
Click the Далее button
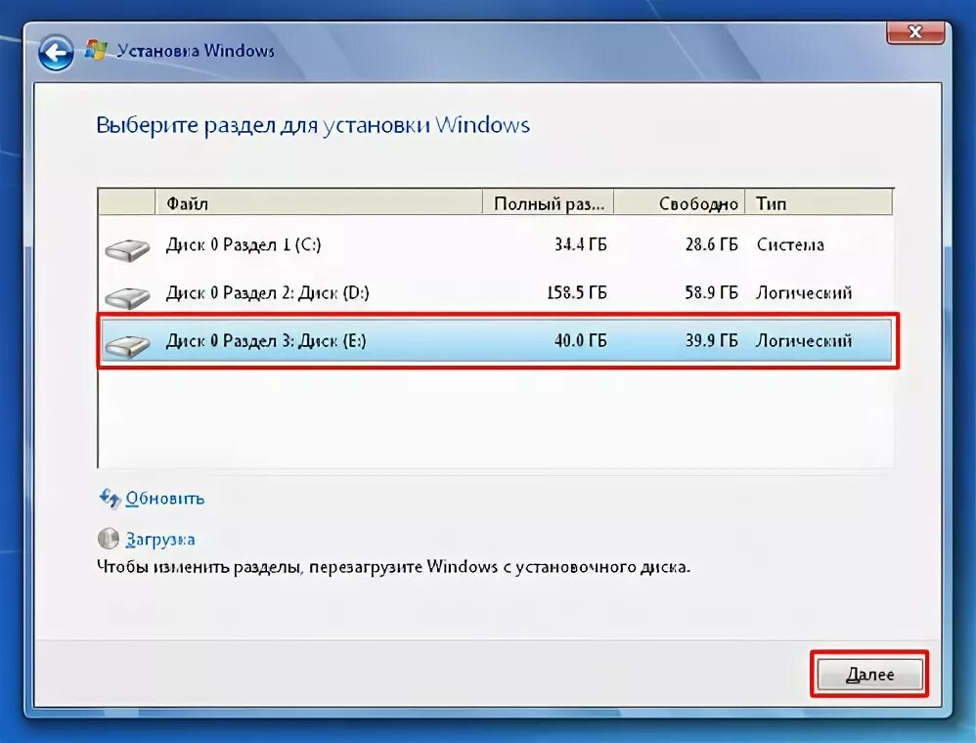click(869, 675)
